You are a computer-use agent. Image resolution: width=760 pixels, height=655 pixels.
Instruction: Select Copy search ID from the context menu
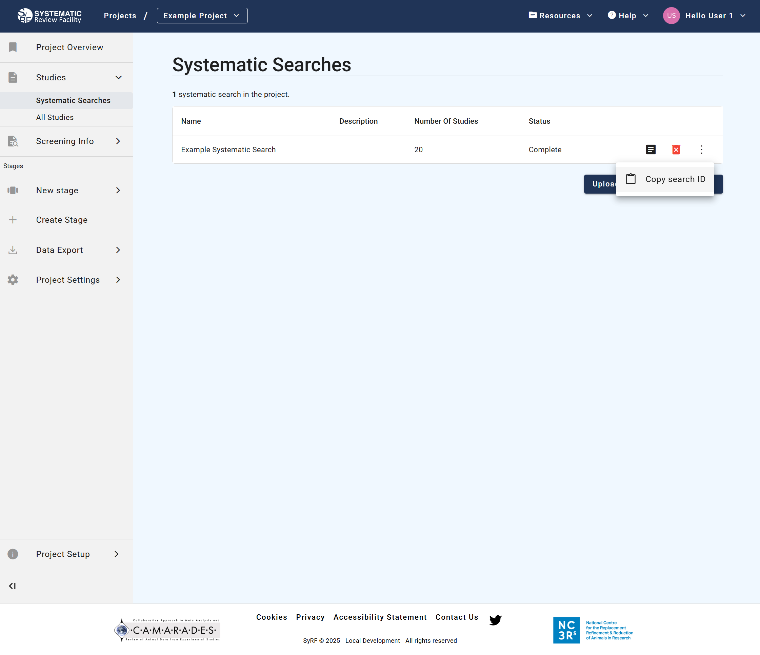tap(675, 179)
